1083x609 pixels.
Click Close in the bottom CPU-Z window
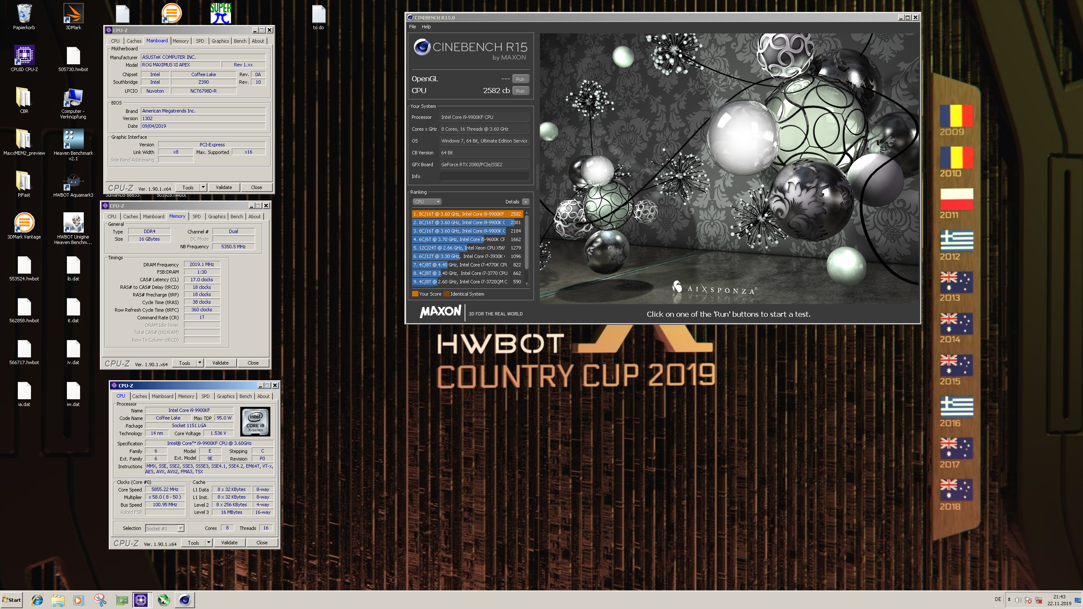262,543
